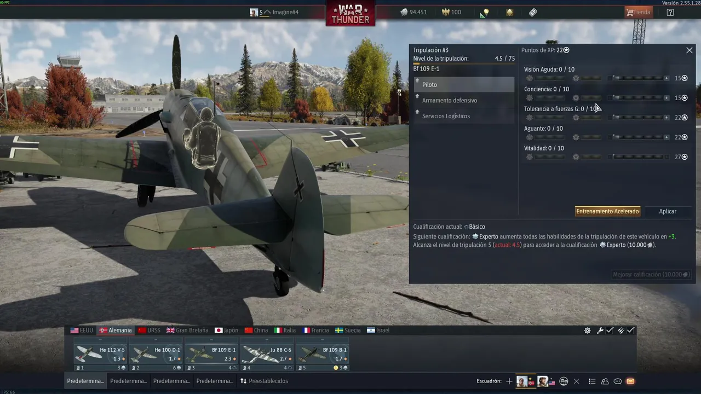The image size is (701, 394).
Task: Open the player profile Imagine#4
Action: click(x=274, y=12)
